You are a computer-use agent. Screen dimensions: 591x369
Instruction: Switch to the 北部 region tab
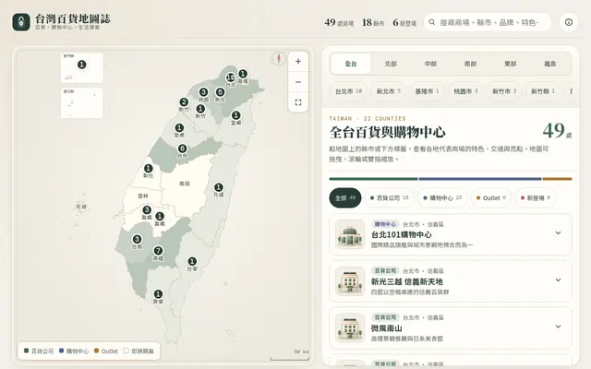(391, 64)
